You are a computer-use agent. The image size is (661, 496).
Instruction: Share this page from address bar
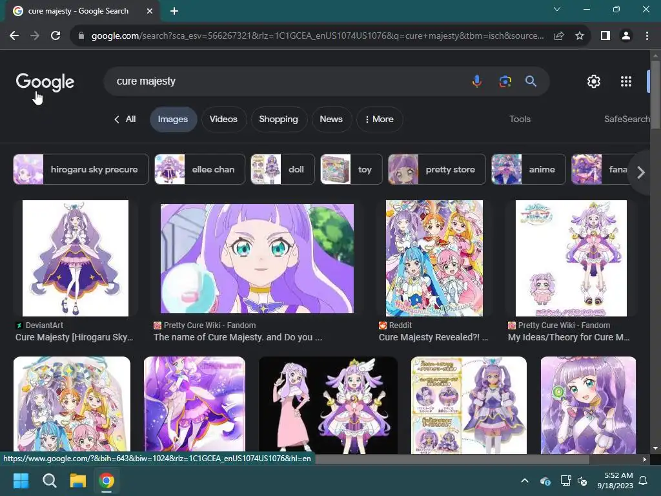click(559, 36)
